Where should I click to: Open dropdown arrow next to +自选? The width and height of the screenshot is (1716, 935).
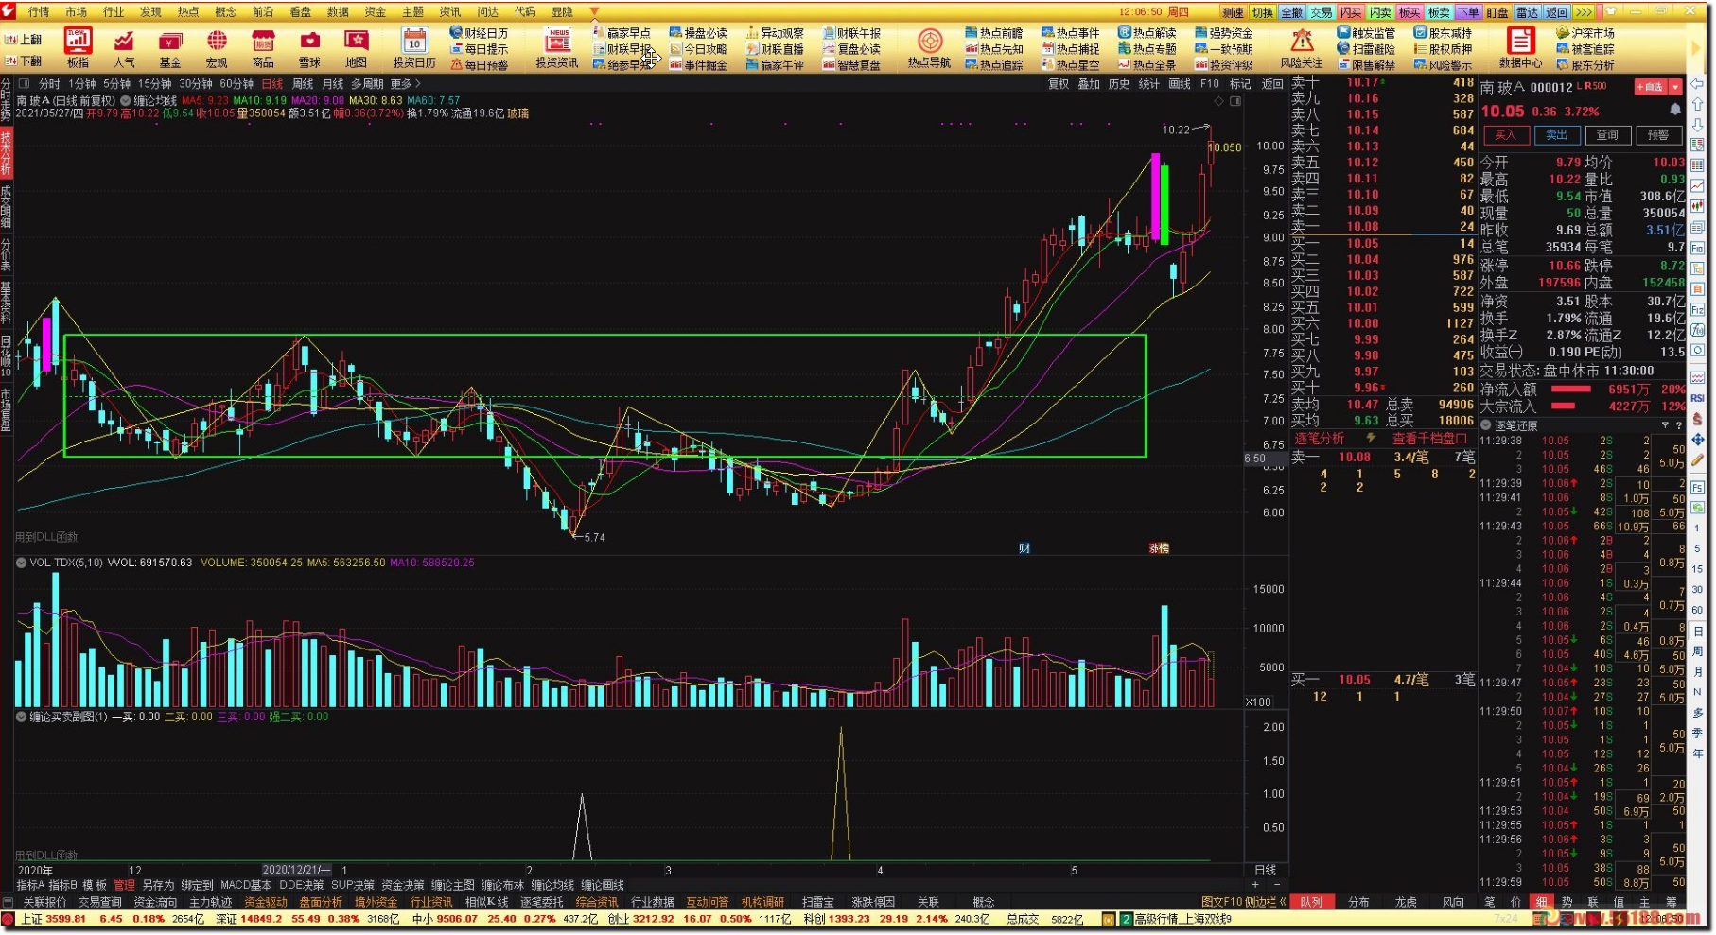coord(1675,87)
